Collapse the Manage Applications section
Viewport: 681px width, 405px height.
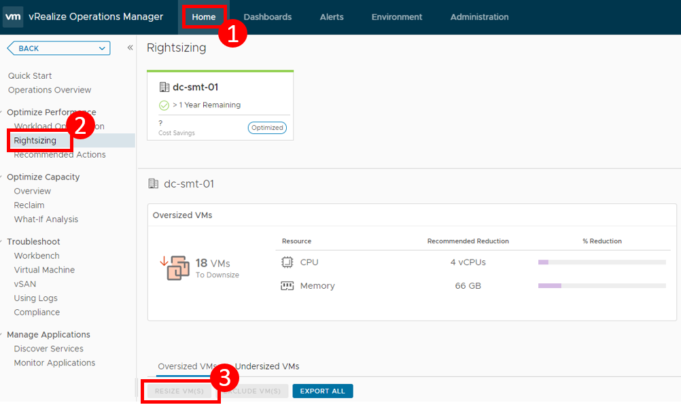coord(2,334)
